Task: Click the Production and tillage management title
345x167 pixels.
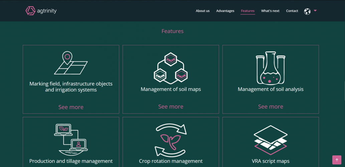Action: click(71, 161)
